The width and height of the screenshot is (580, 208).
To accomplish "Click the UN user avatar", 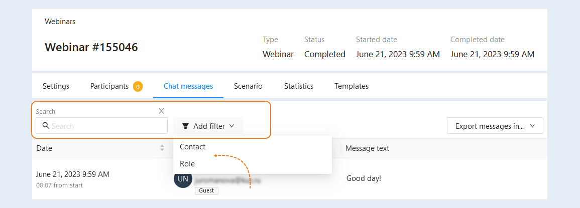I will coord(183,179).
